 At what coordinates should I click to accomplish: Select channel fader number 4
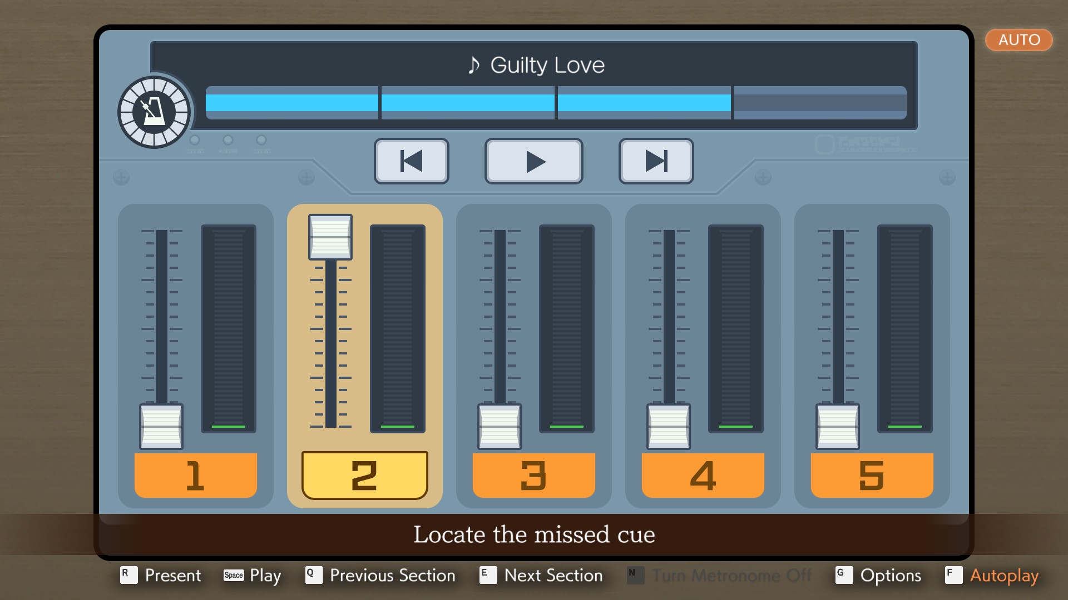point(703,474)
